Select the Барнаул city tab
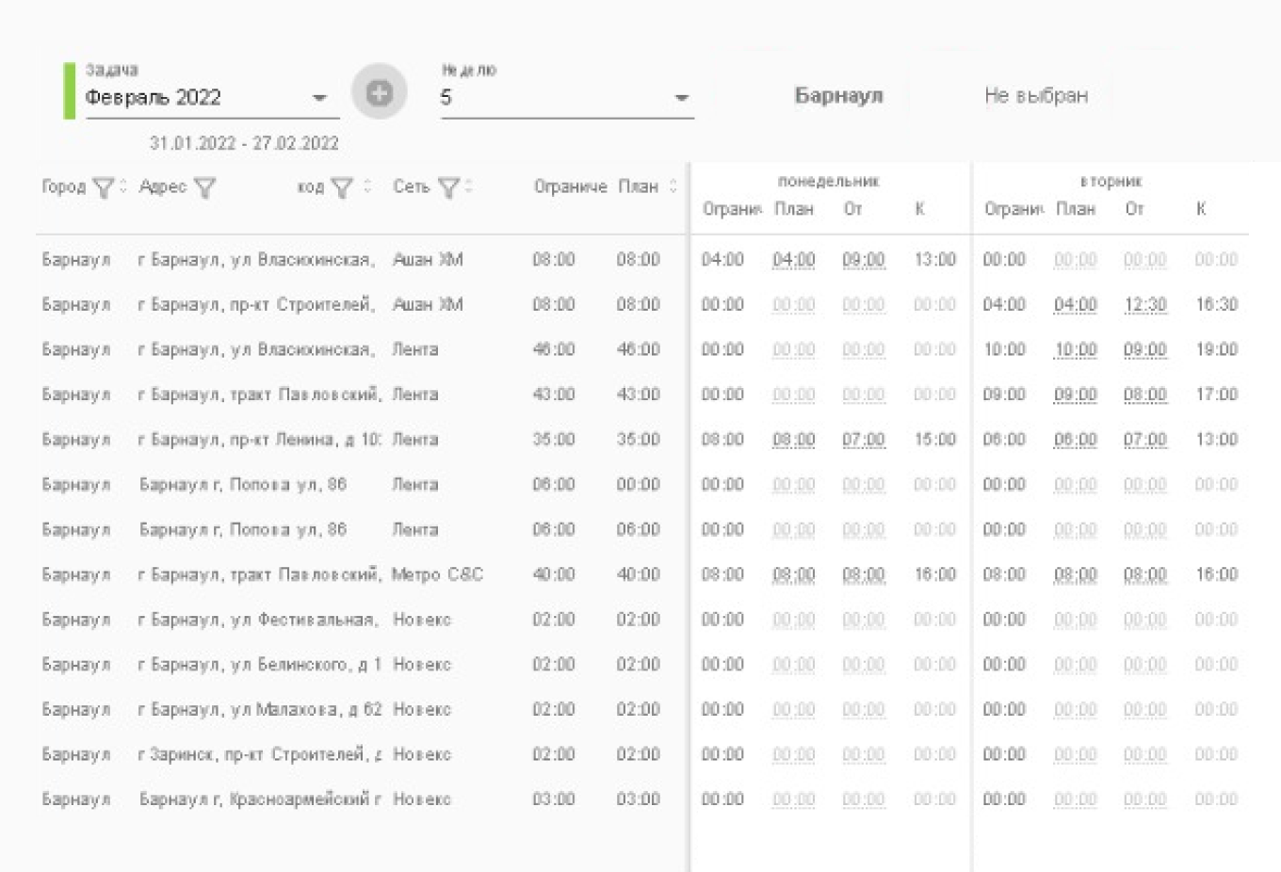The height and width of the screenshot is (872, 1281). 838,95
